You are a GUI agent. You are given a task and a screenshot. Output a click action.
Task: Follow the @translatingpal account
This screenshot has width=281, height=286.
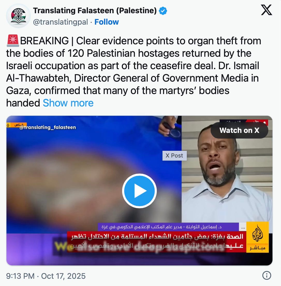pyautogui.click(x=107, y=22)
